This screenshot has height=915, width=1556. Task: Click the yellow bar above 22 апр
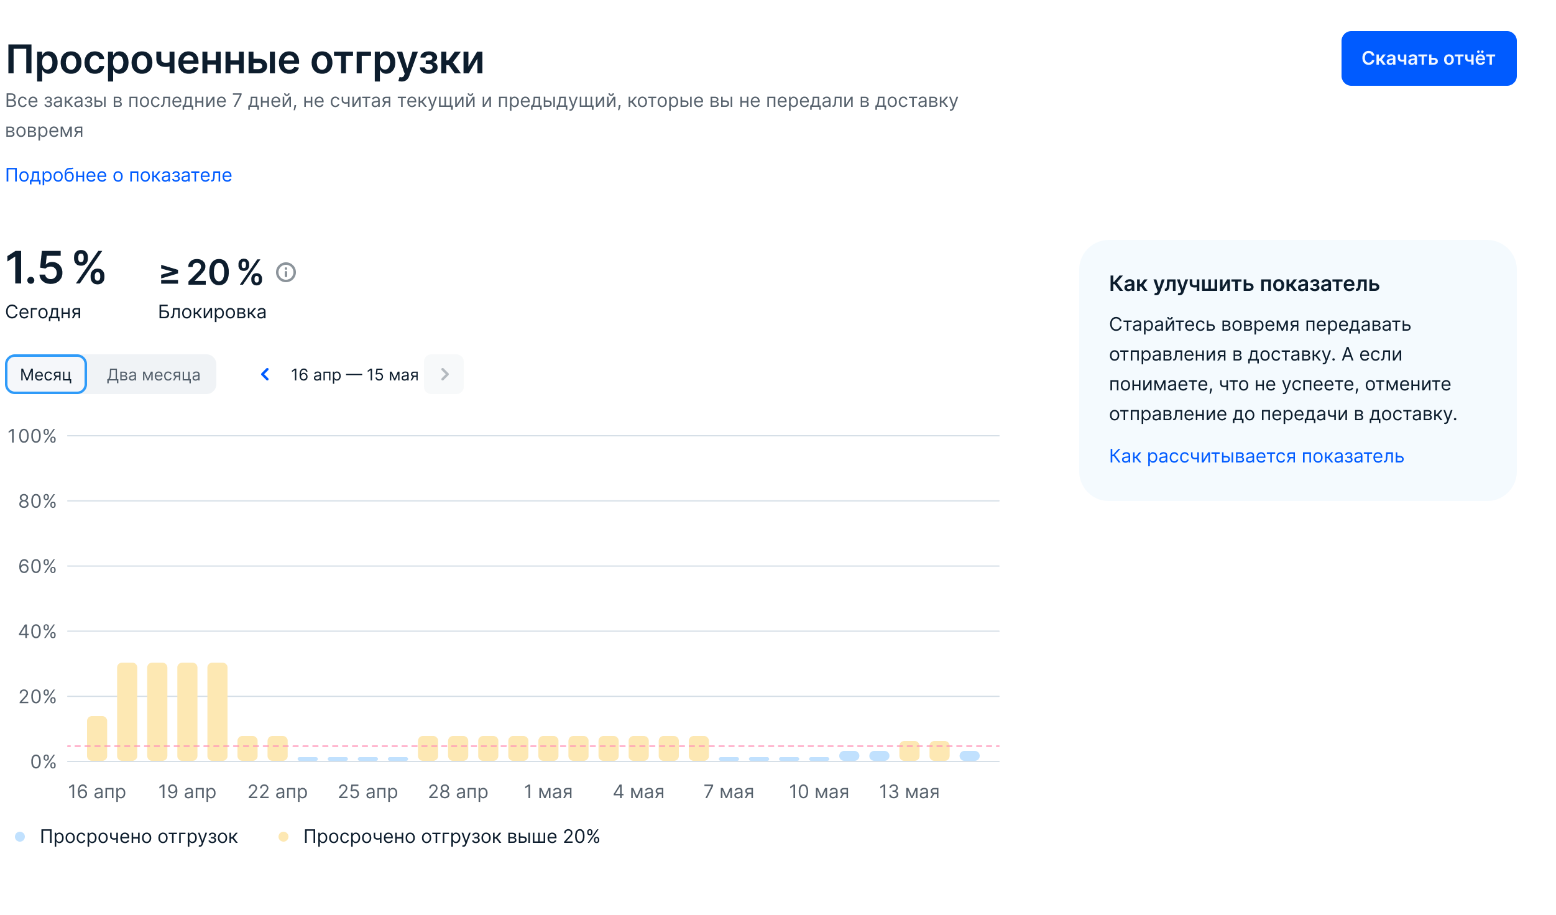coord(277,748)
